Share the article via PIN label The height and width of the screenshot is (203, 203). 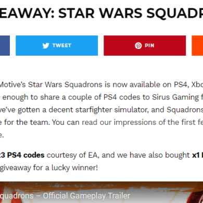coord(149,46)
